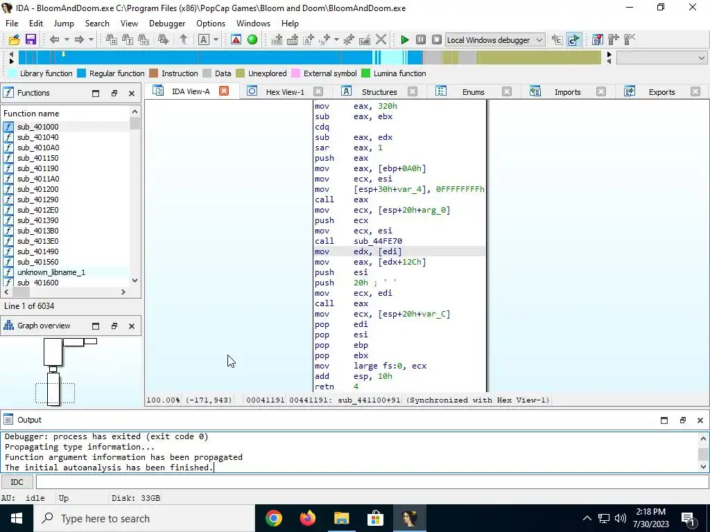
Task: Click the arrow-into-C source-level icon
Action: tap(557, 39)
